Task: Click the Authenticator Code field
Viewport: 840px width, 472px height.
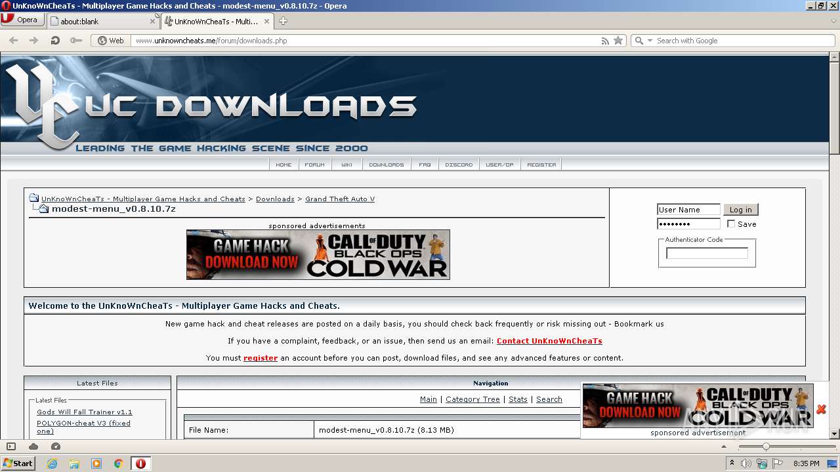Action: 707,253
